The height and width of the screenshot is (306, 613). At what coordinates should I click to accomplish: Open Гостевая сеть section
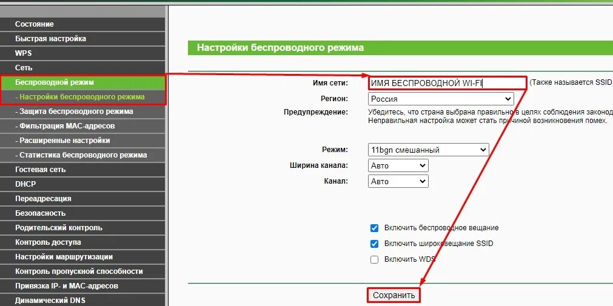coord(82,170)
